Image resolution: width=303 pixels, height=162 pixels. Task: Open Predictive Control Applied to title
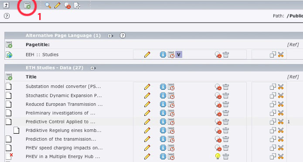pyautogui.click(x=61, y=121)
